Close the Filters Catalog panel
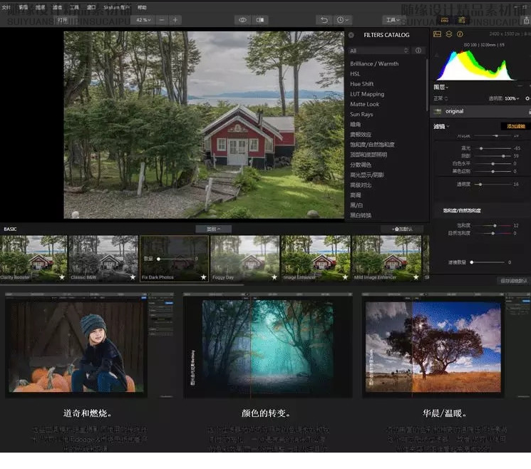This screenshot has width=531, height=469. click(x=351, y=35)
